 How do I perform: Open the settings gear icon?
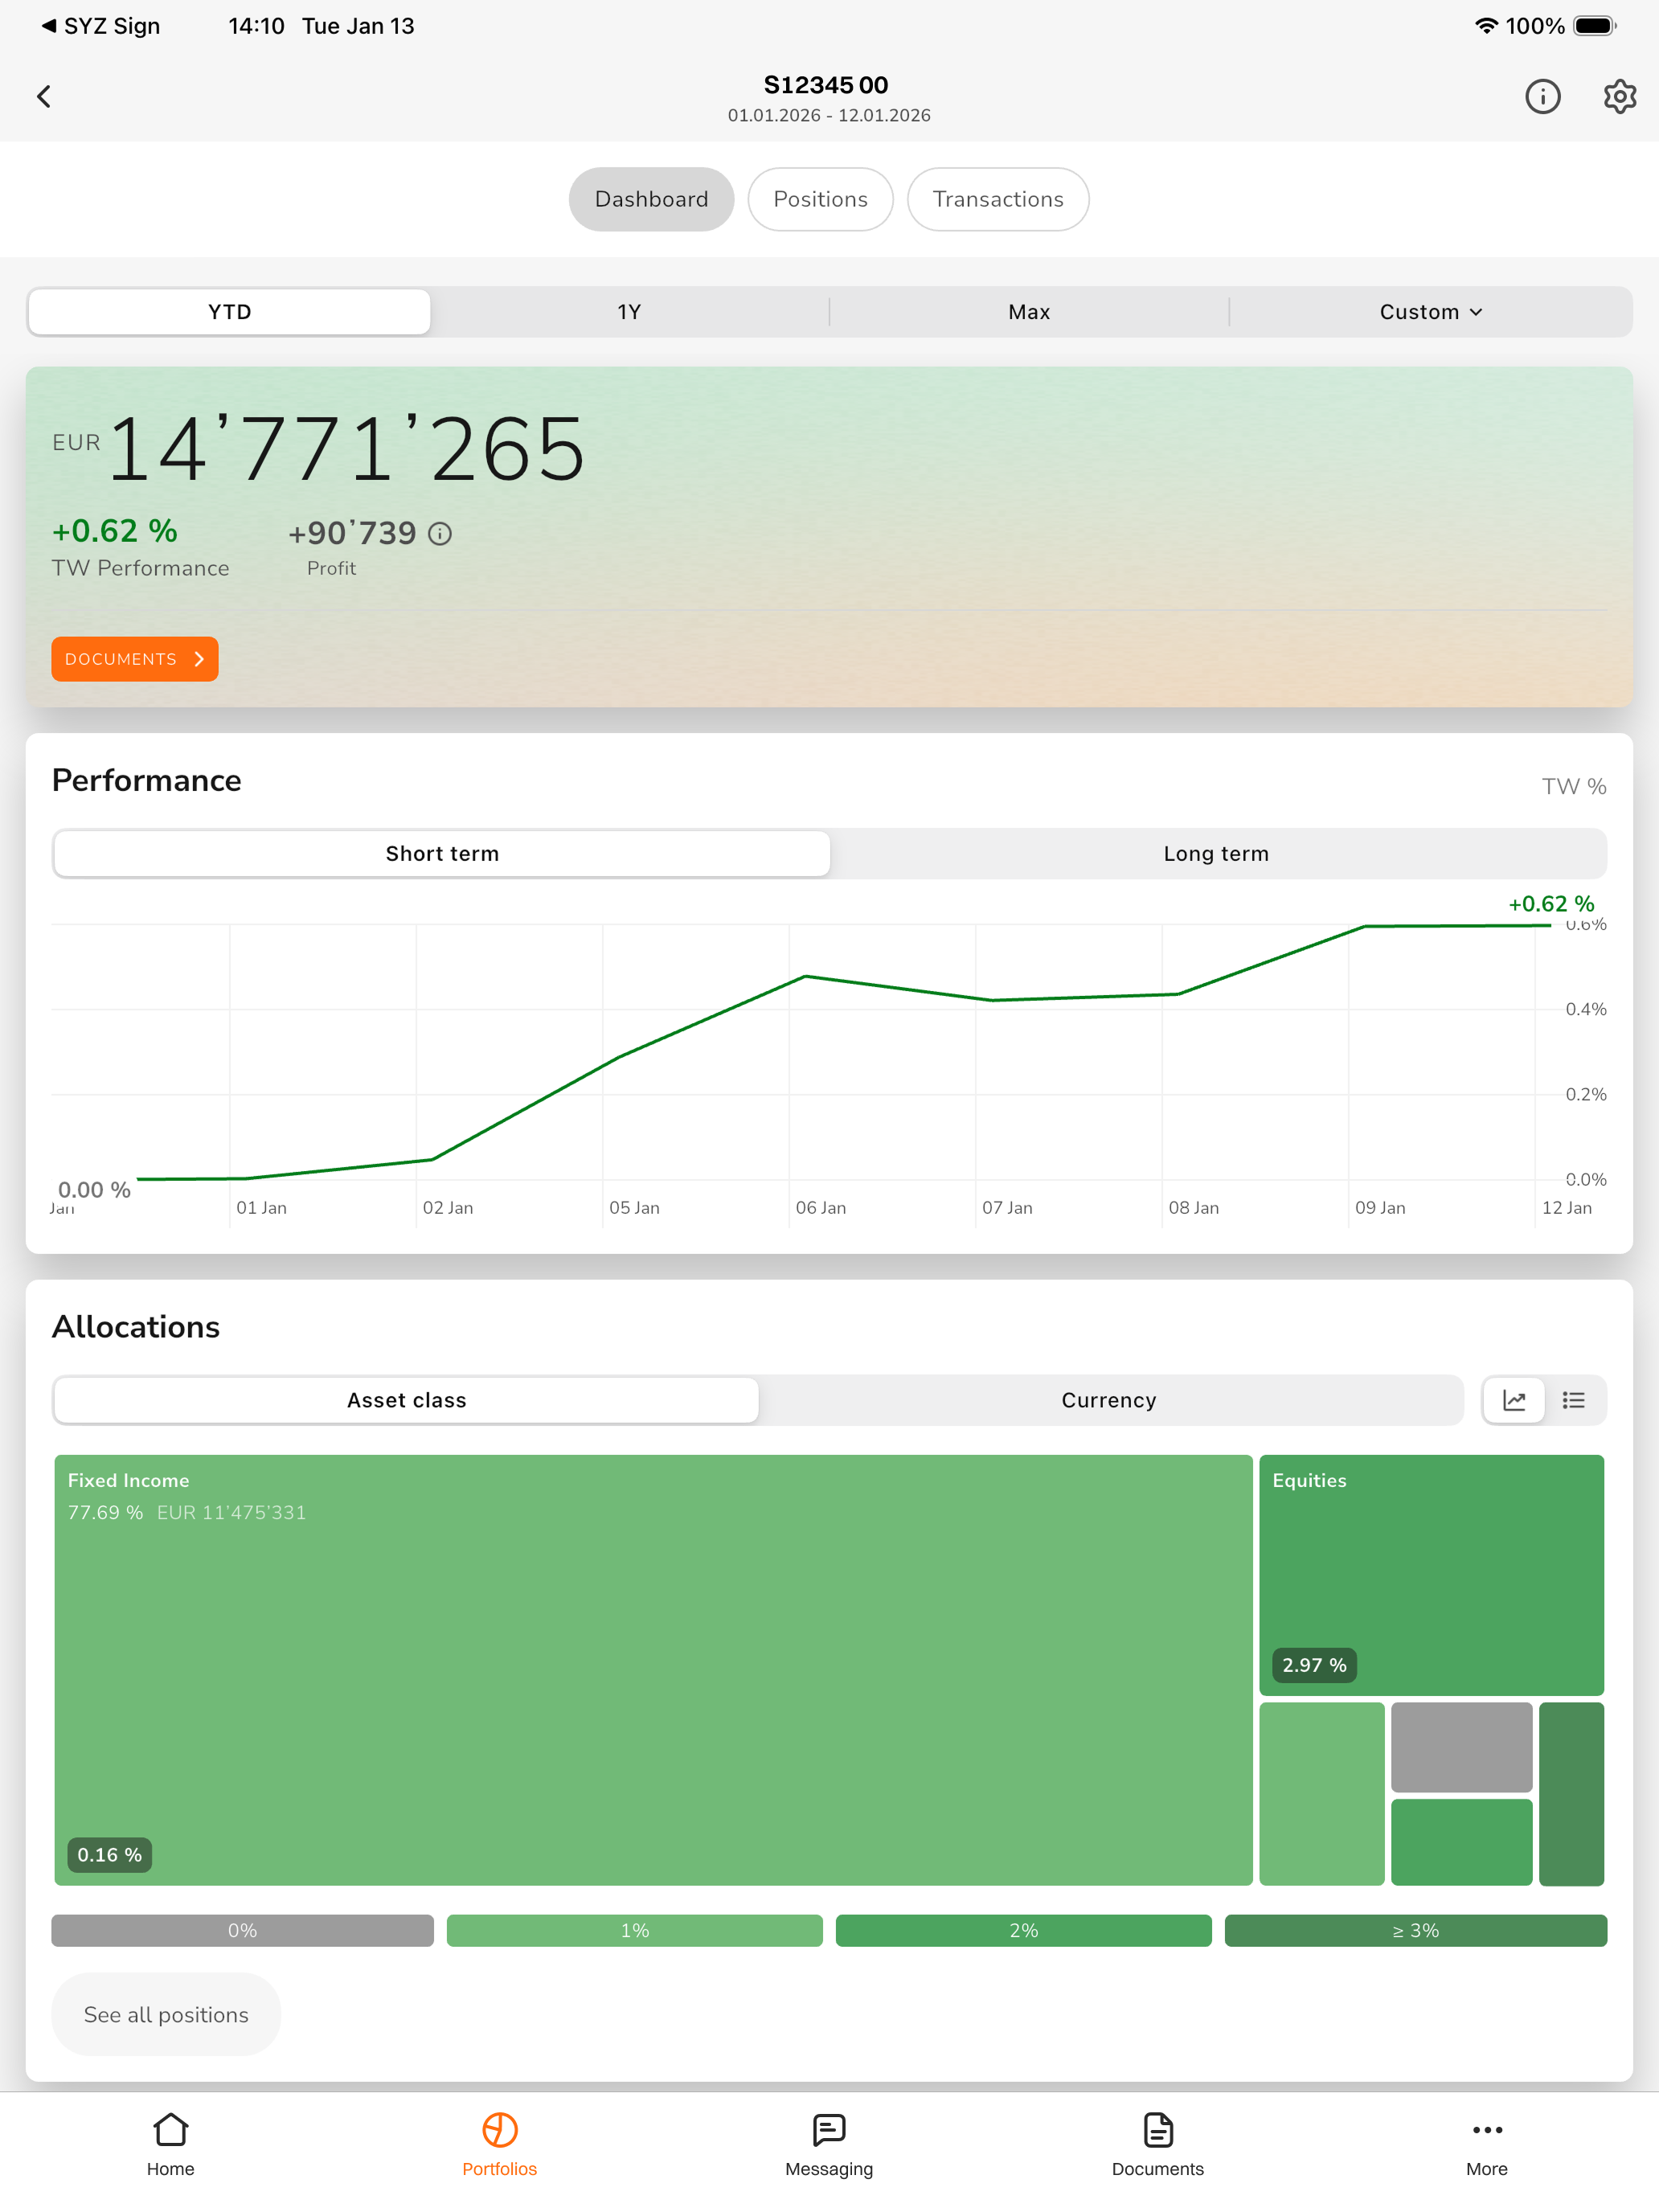coord(1619,96)
